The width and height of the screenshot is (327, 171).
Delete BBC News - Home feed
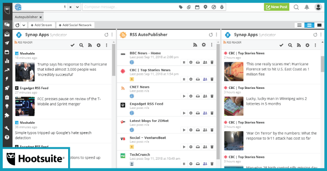[x=212, y=62]
